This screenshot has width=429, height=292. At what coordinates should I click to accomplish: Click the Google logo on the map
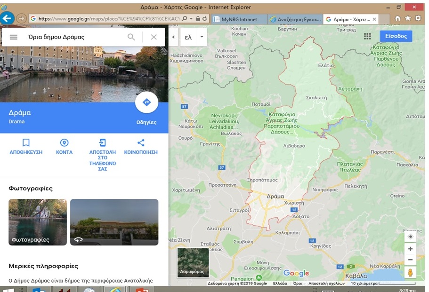(296, 273)
